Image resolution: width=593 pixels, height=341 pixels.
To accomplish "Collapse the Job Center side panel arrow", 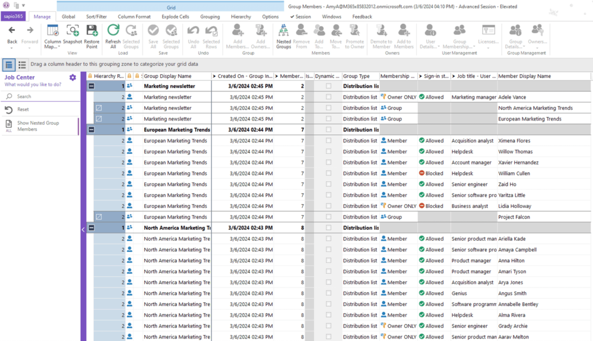I will pos(83,229).
